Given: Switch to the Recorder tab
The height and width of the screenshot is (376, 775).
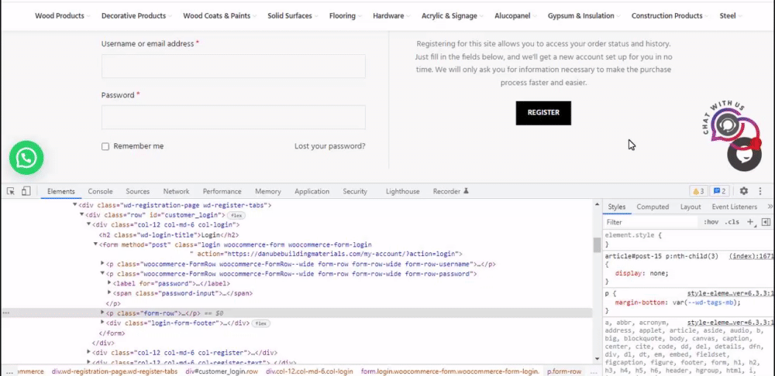Looking at the screenshot, I should [451, 191].
